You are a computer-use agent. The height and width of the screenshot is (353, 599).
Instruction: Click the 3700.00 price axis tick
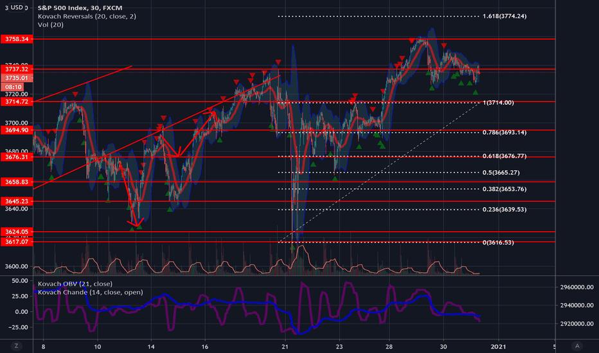(x=17, y=123)
